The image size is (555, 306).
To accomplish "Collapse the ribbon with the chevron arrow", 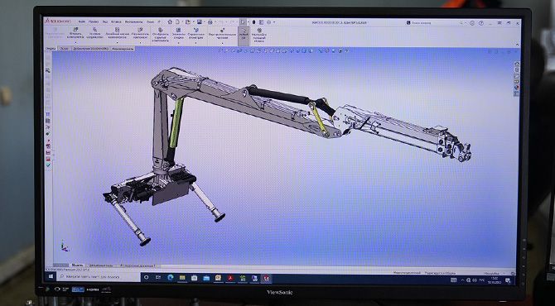I will [x=517, y=45].
